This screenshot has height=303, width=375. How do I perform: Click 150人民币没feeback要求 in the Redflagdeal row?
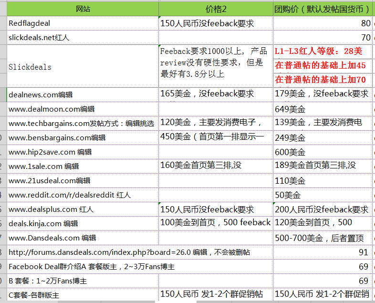216,23
